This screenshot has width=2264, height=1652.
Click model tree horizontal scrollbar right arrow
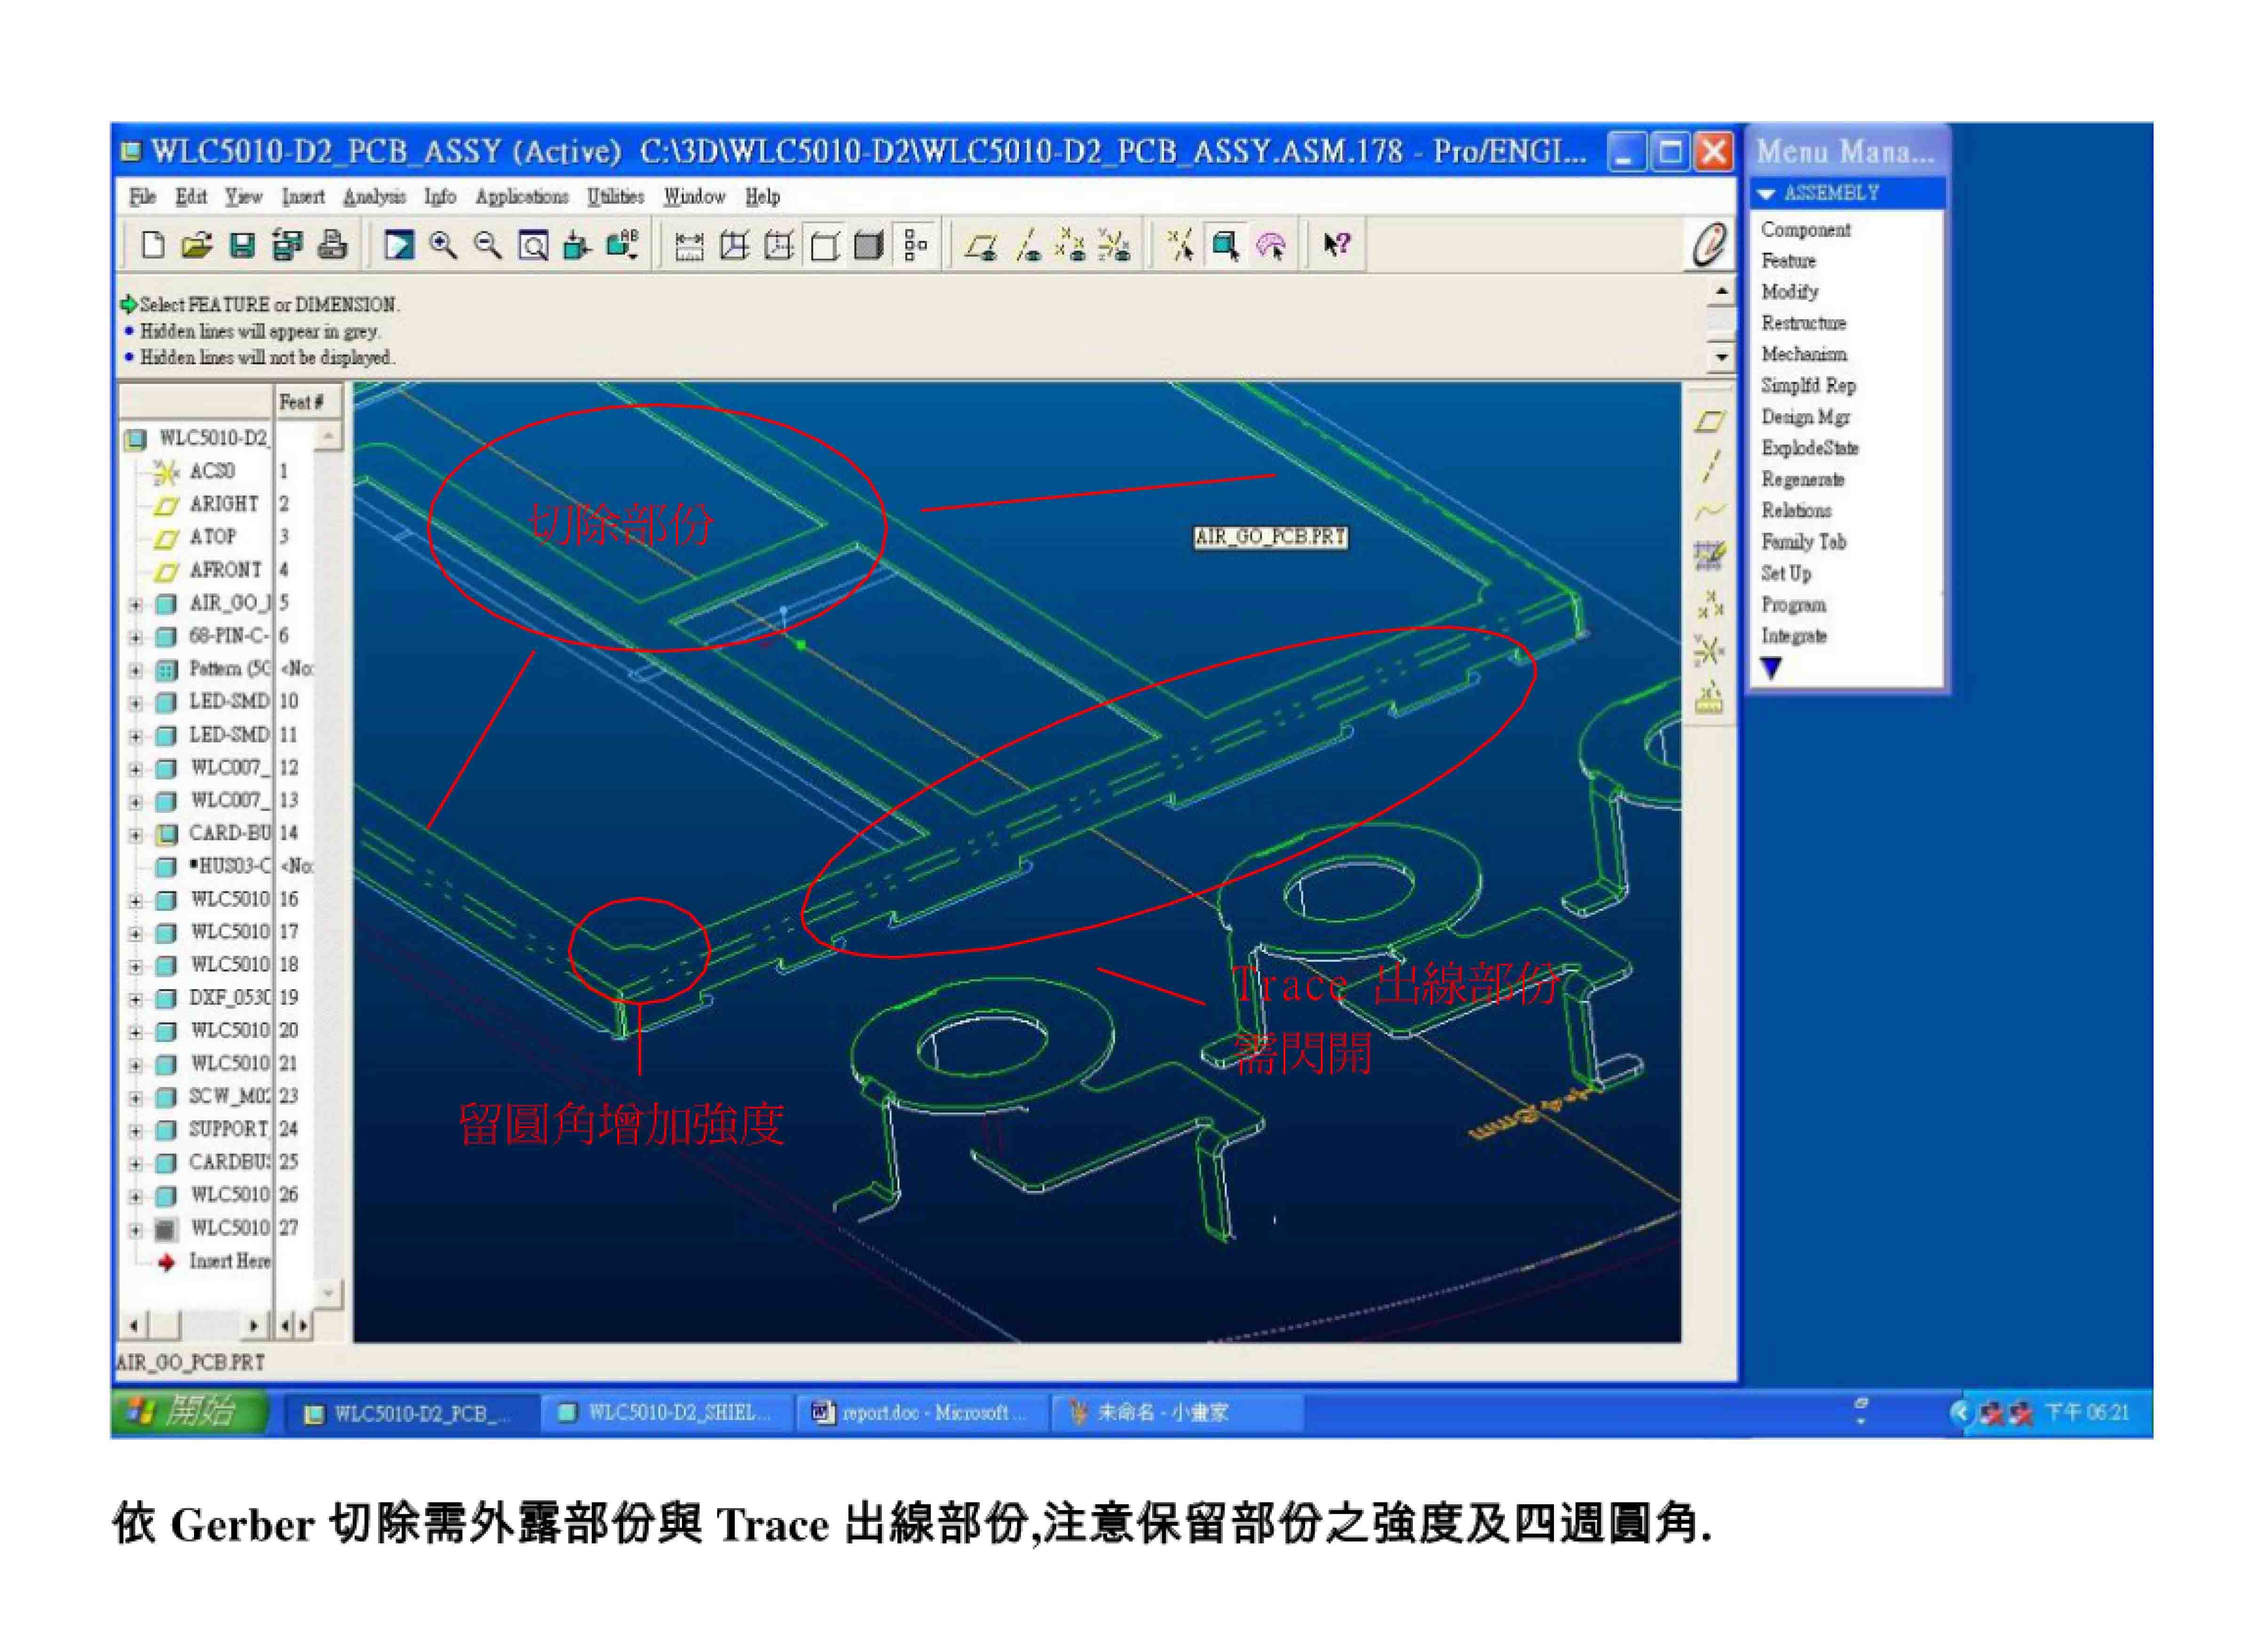[x=254, y=1326]
